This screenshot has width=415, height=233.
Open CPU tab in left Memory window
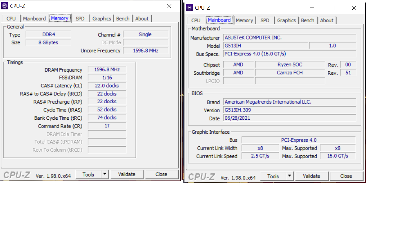[x=11, y=18]
